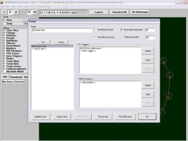Switch to the Thumbnail tab
Viewport: 188px width, 141px height.
tap(16, 77)
